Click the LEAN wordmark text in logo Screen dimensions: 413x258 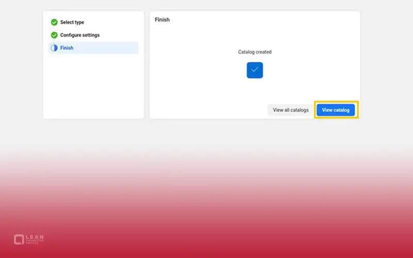pyautogui.click(x=35, y=237)
